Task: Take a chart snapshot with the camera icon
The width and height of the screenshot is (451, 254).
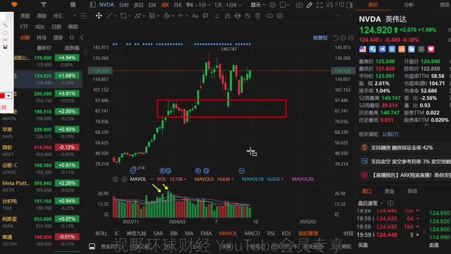Action: (299, 5)
